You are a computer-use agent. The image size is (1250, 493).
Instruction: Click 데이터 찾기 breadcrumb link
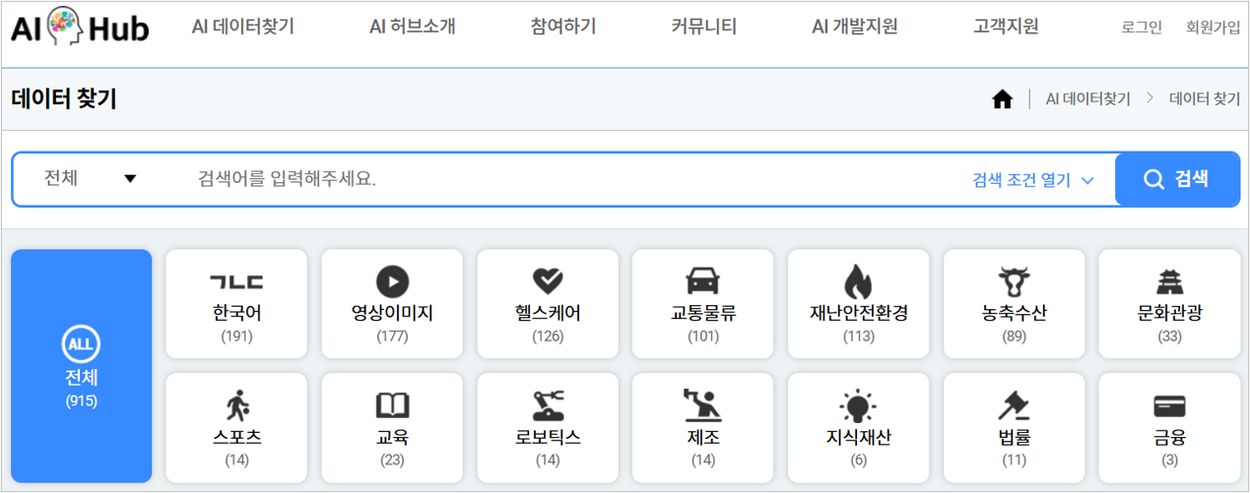1205,99
